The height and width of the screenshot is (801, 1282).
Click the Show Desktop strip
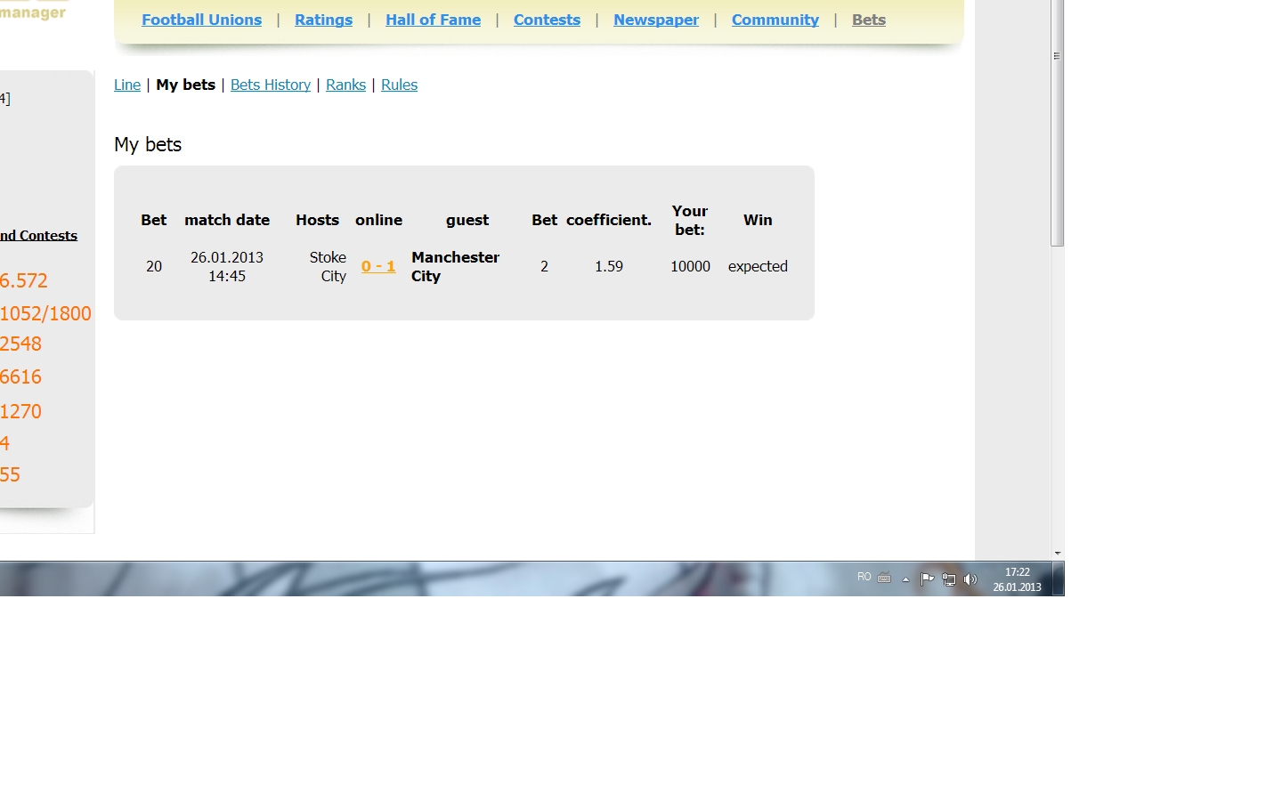pos(1058,579)
